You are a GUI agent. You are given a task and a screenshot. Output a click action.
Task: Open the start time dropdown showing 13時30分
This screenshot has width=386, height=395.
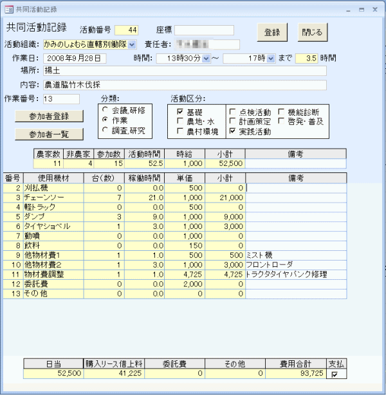[x=206, y=59]
